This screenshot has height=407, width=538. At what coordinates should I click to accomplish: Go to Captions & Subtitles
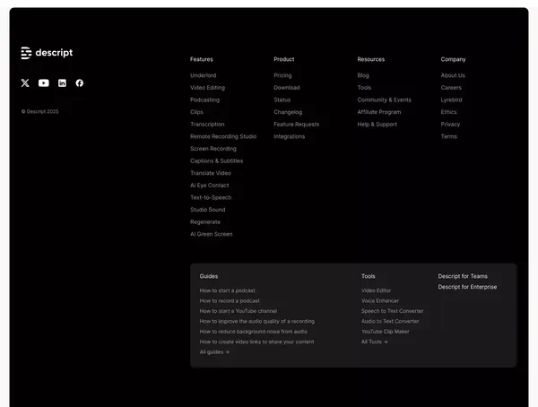pyautogui.click(x=216, y=161)
